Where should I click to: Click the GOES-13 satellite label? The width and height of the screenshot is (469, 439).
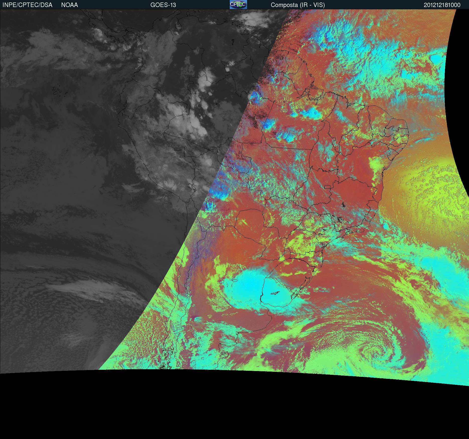163,5
